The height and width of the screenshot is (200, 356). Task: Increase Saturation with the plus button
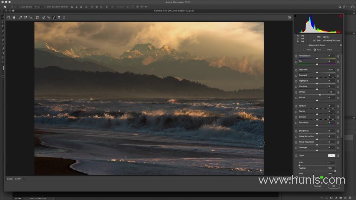click(338, 123)
